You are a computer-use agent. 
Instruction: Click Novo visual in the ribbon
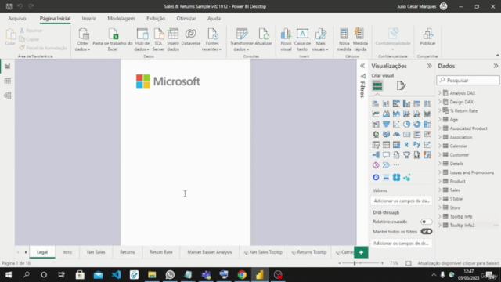pos(286,40)
